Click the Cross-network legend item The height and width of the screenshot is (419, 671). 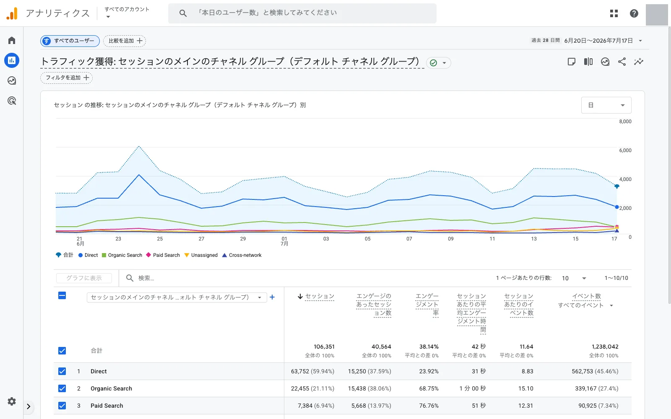242,255
